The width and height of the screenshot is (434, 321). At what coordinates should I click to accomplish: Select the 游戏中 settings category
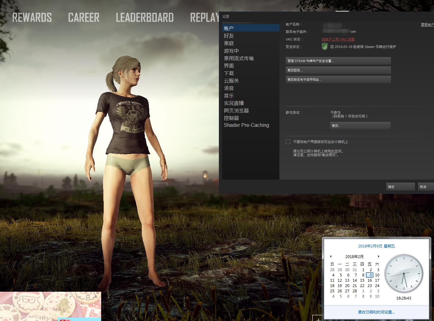(x=251, y=51)
